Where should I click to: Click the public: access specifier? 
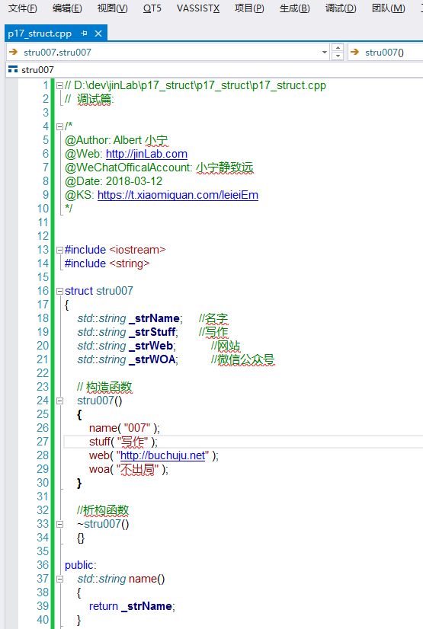pyautogui.click(x=81, y=565)
